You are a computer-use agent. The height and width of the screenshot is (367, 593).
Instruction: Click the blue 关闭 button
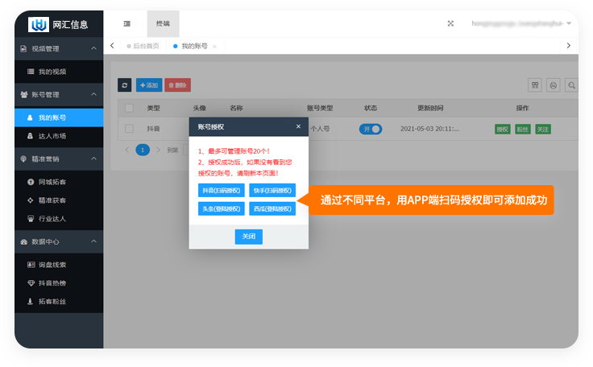[x=248, y=237]
